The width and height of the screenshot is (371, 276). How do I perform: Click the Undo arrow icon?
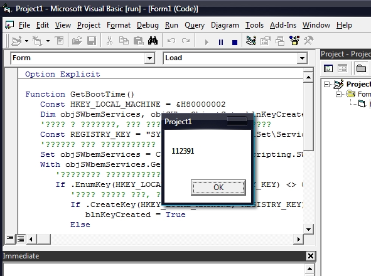click(x=171, y=41)
